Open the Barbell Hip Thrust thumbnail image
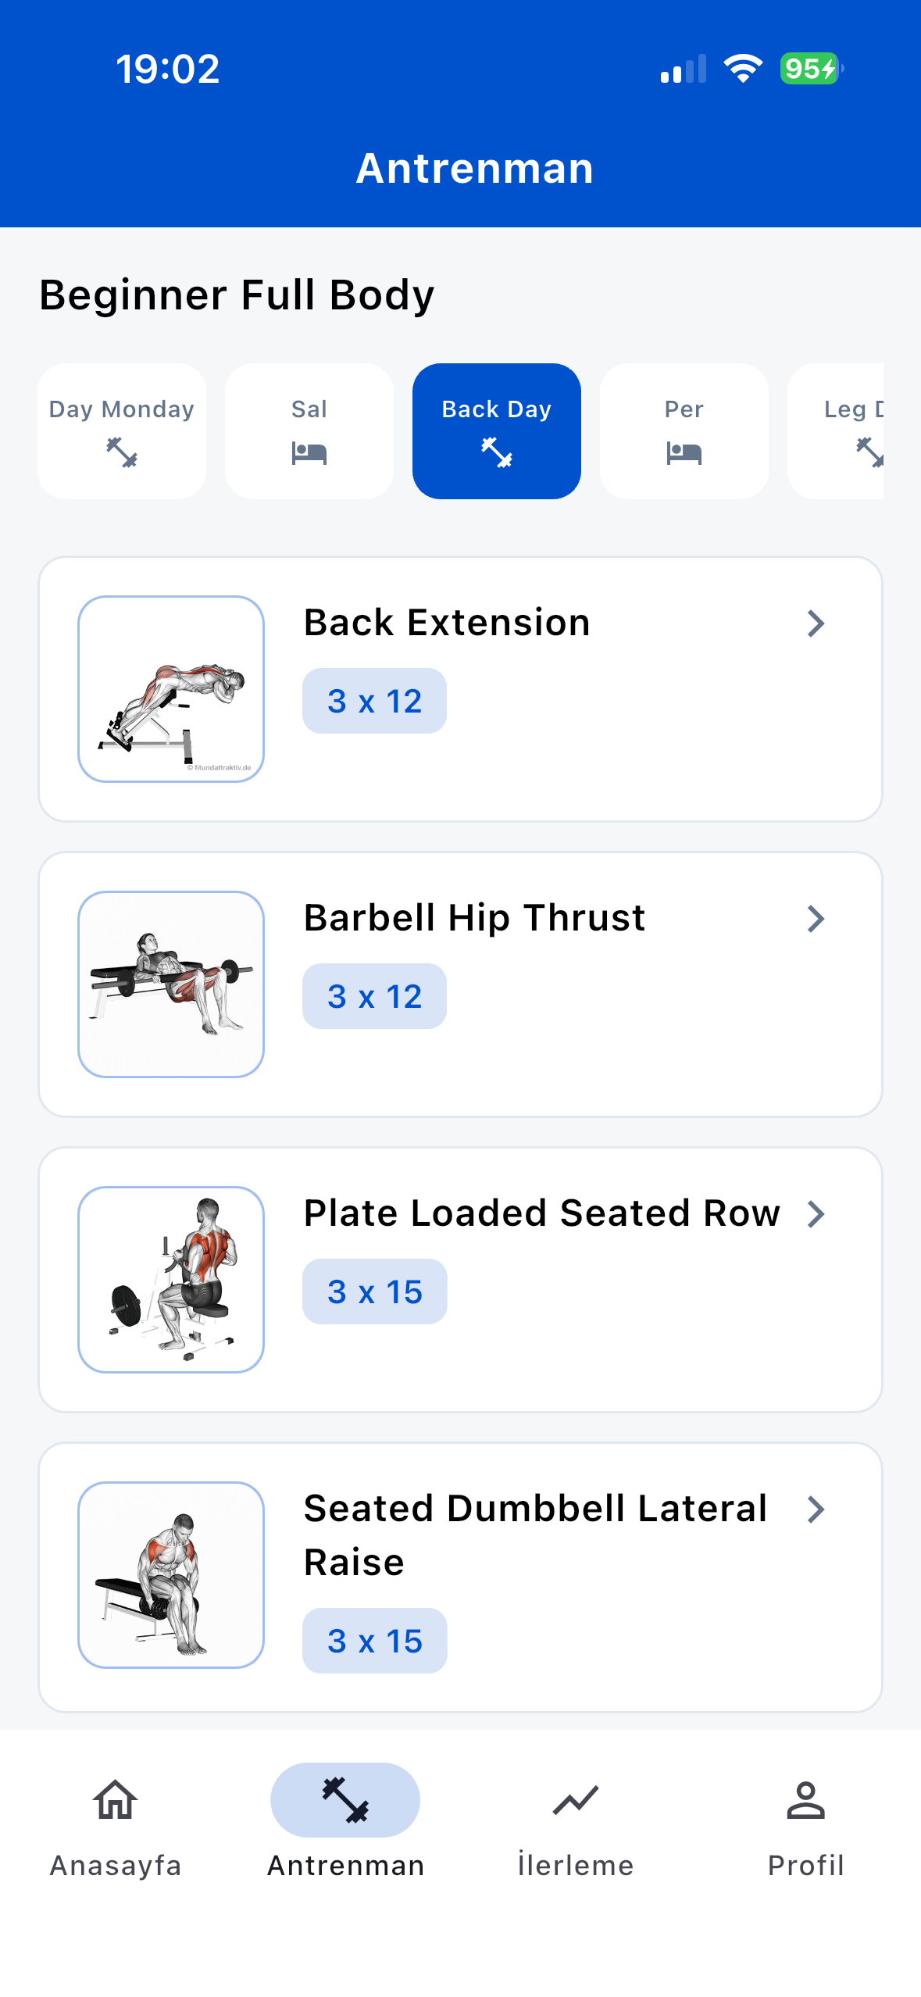 click(171, 984)
